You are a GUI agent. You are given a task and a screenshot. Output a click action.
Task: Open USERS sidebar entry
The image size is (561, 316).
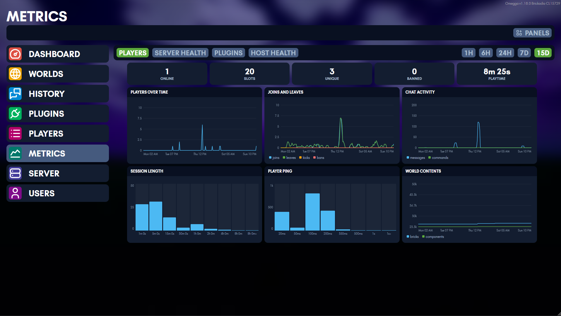(x=58, y=193)
